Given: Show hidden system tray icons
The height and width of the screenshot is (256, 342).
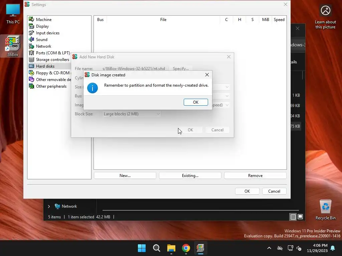Looking at the screenshot, I should [x=269, y=248].
